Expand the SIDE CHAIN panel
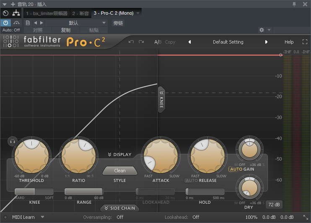Image resolution: width=311 pixels, height=223 pixels. [x=119, y=208]
